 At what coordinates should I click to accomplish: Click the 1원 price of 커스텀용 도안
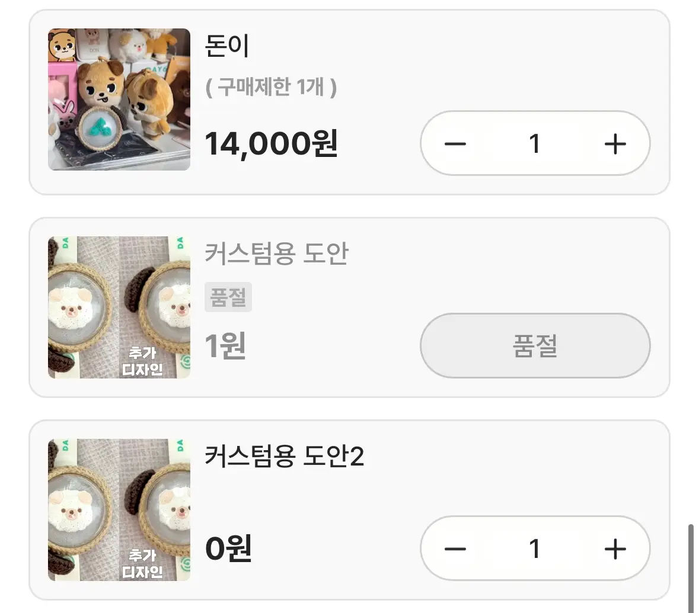[225, 346]
